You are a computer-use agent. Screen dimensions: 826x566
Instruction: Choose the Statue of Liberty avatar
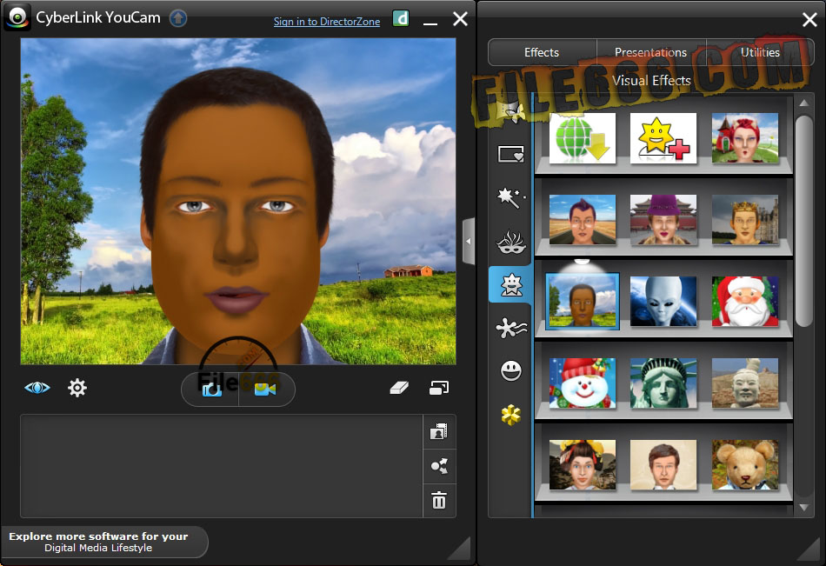click(x=663, y=383)
